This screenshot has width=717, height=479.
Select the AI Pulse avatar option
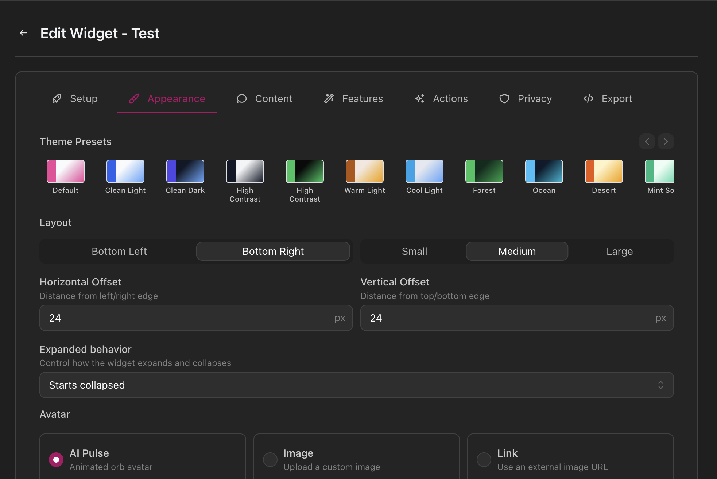[x=56, y=460]
